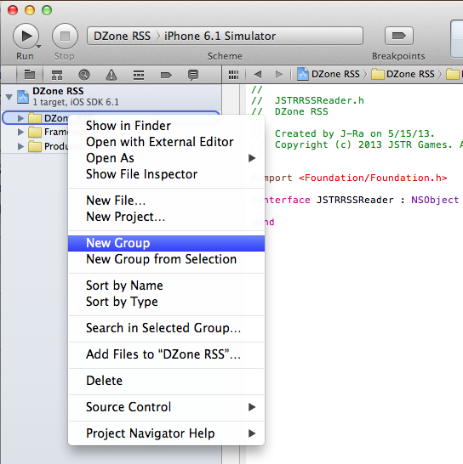Click DZone RSS folder in jump bar
Viewport: 463px width, 464px height.
[x=403, y=74]
